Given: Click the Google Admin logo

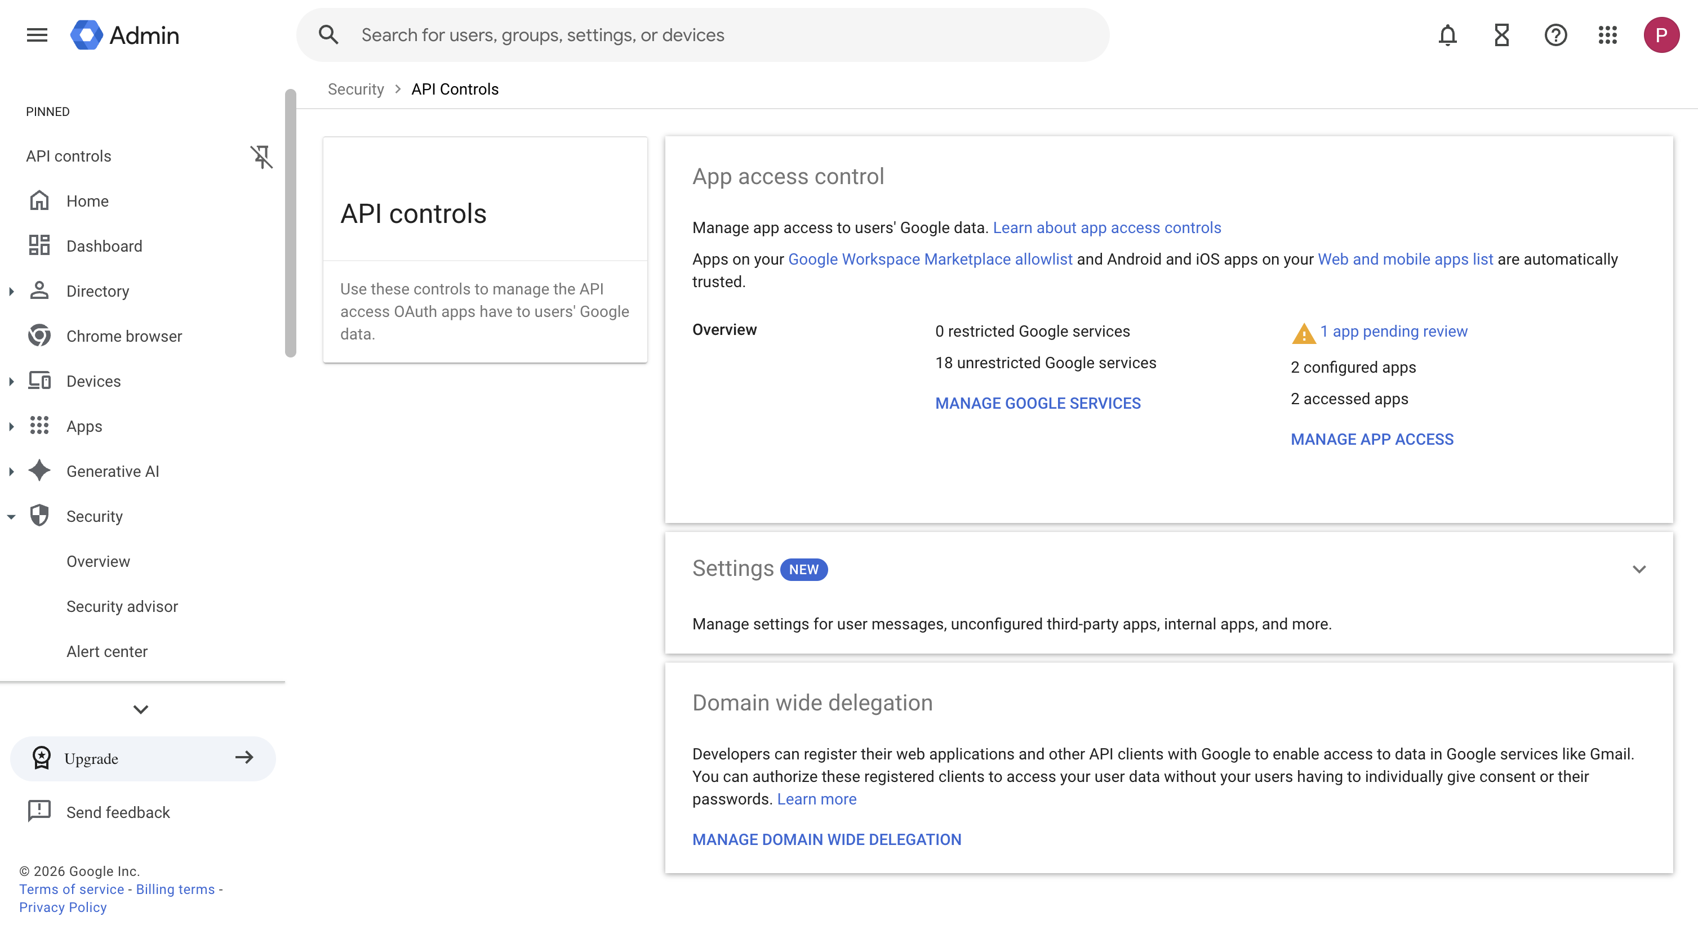Looking at the screenshot, I should point(125,35).
